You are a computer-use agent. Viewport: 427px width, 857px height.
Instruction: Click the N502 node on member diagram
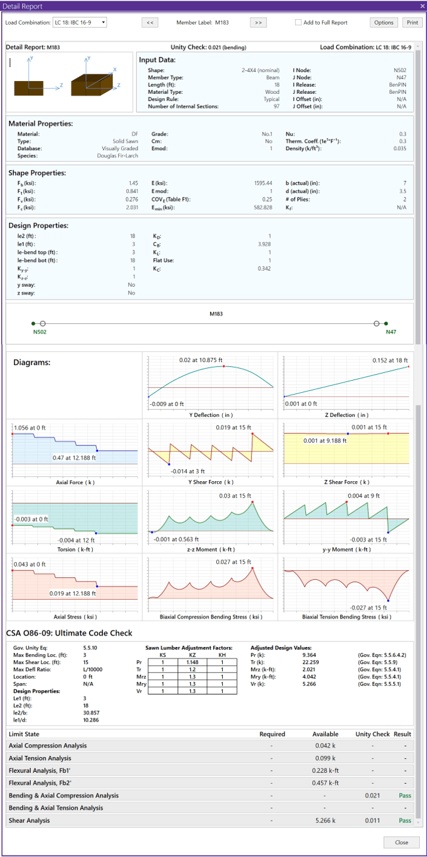coord(34,324)
